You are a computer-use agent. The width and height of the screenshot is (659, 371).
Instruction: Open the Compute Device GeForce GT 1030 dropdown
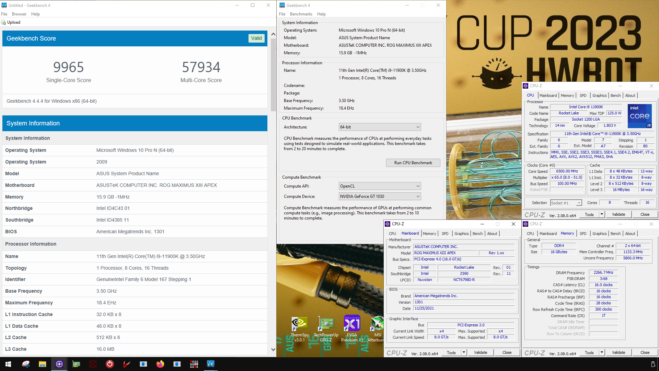380,196
